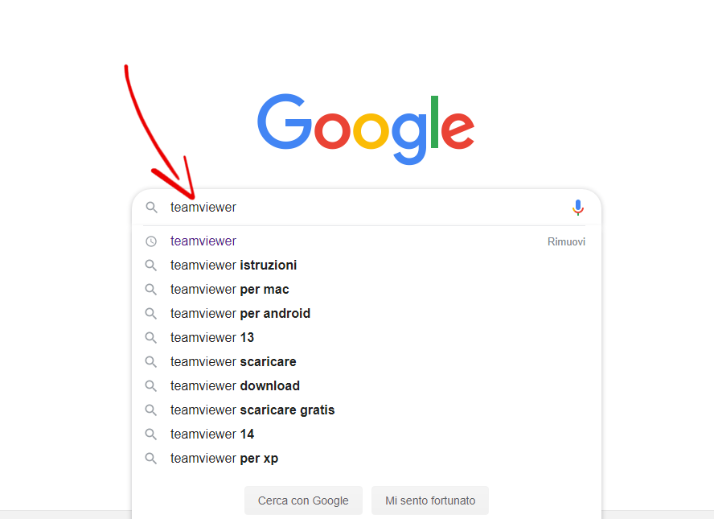Click the clock history icon beside teamviewer
The image size is (714, 519).
[x=151, y=241]
